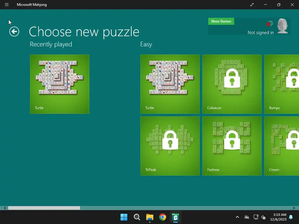
Task: Close the Microsoft Mahjong window
Action: pyautogui.click(x=292, y=5)
